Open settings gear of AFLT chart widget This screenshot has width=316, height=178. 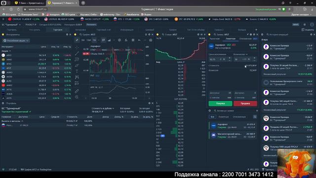point(149,35)
